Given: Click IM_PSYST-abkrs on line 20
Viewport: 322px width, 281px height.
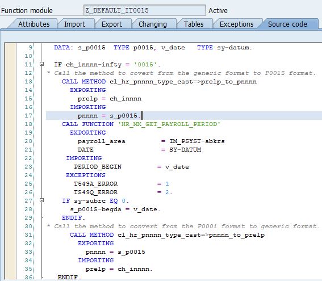Looking at the screenshot, I should (x=197, y=141).
